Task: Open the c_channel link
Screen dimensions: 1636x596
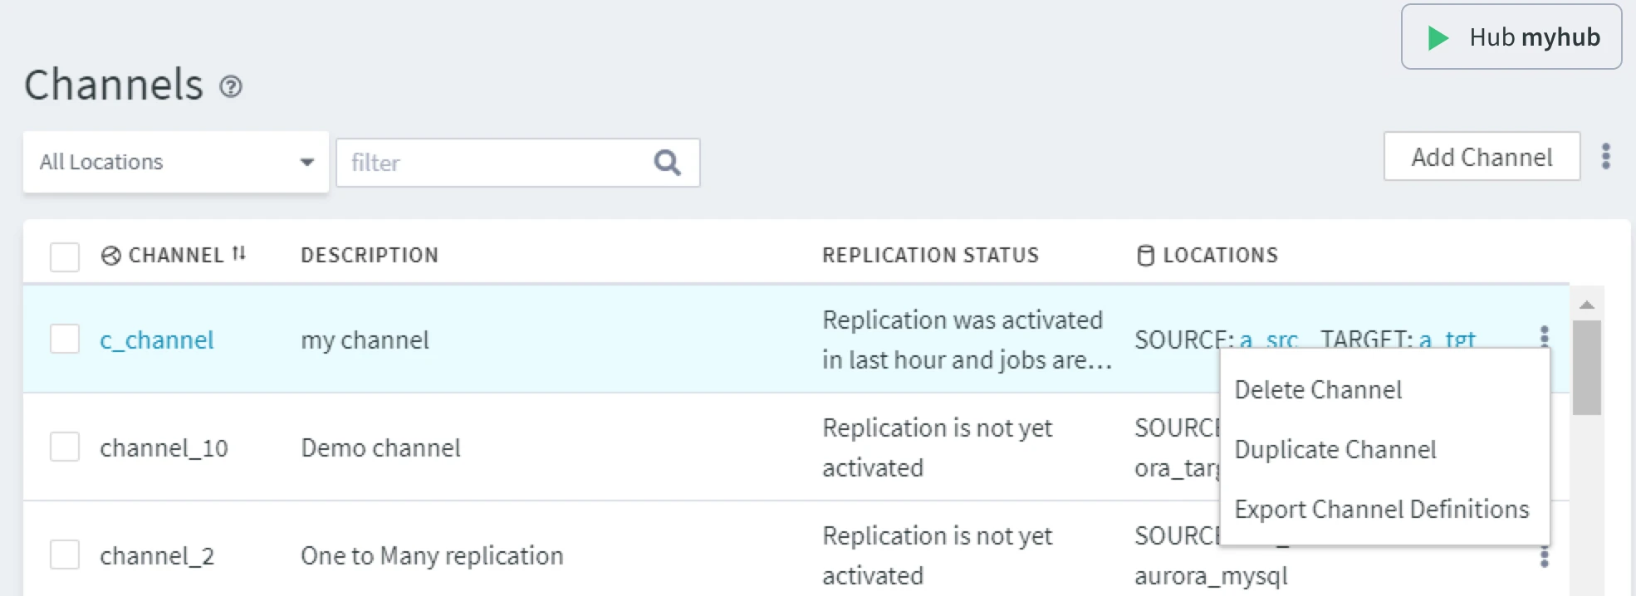Action: coord(157,340)
